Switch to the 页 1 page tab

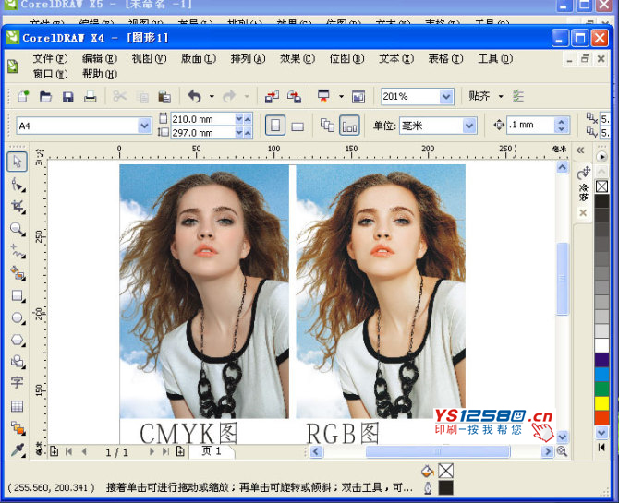(211, 451)
